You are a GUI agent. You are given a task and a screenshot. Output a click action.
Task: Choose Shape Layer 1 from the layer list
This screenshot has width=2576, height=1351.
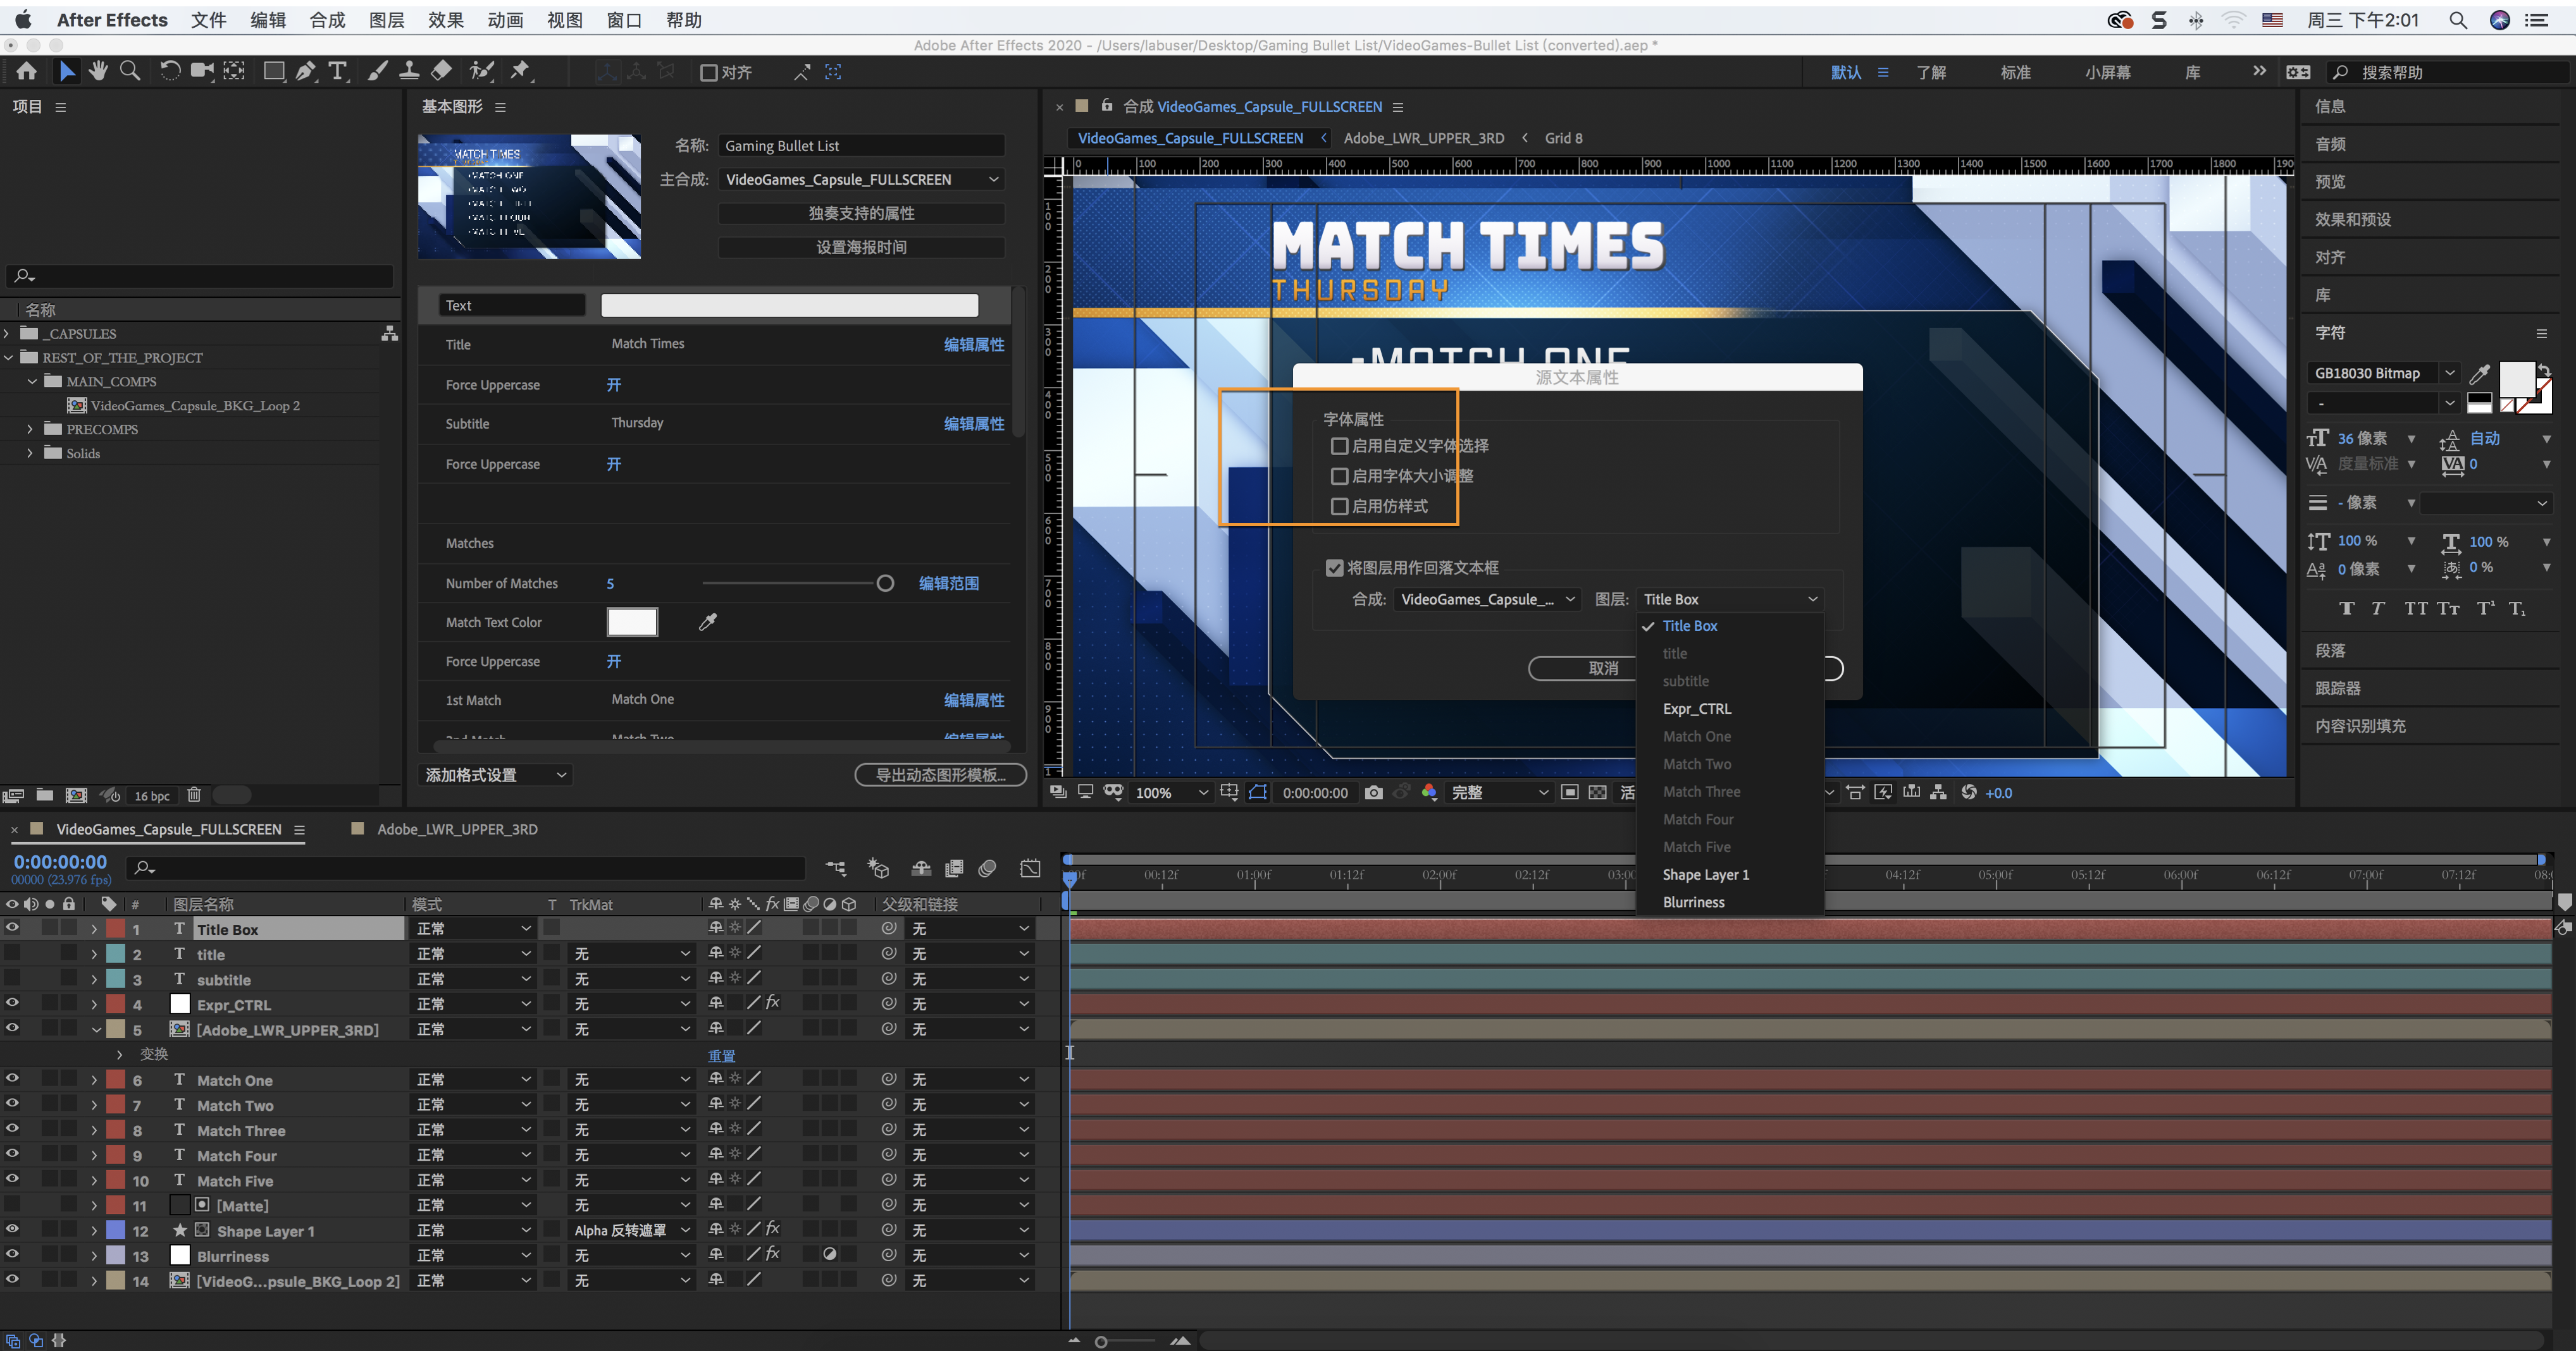point(1705,874)
